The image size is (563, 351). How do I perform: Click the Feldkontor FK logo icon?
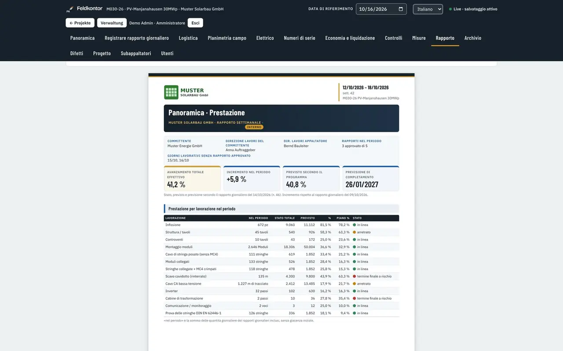click(69, 9)
